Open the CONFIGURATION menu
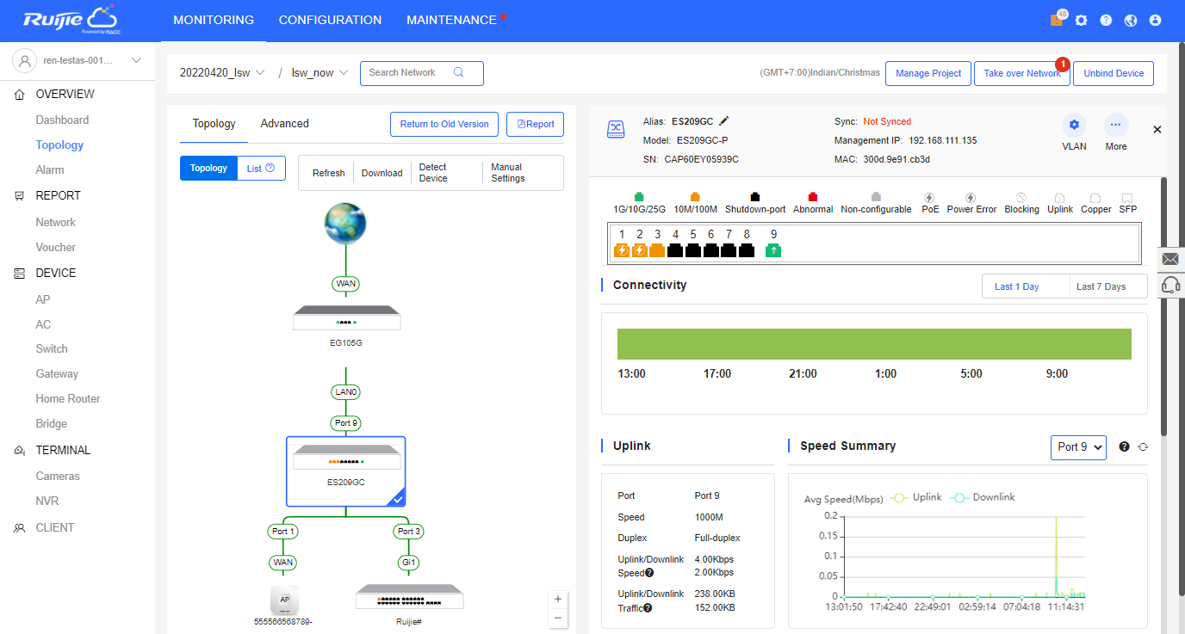The width and height of the screenshot is (1185, 634). pos(330,20)
